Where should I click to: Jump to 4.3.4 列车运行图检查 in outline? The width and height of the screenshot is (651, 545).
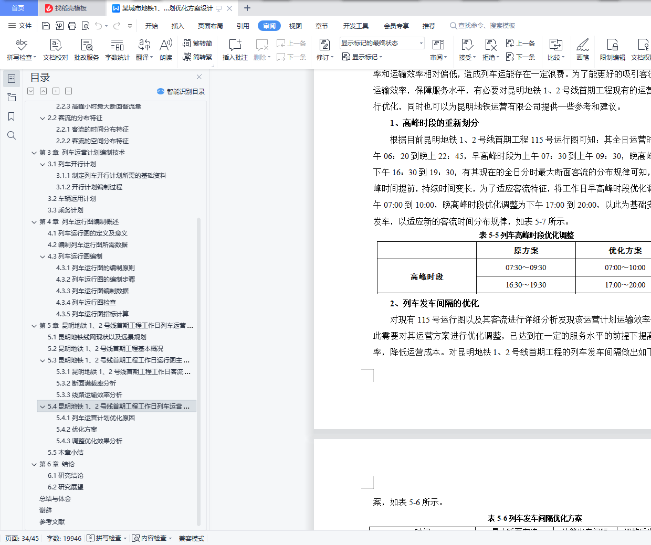pyautogui.click(x=86, y=303)
